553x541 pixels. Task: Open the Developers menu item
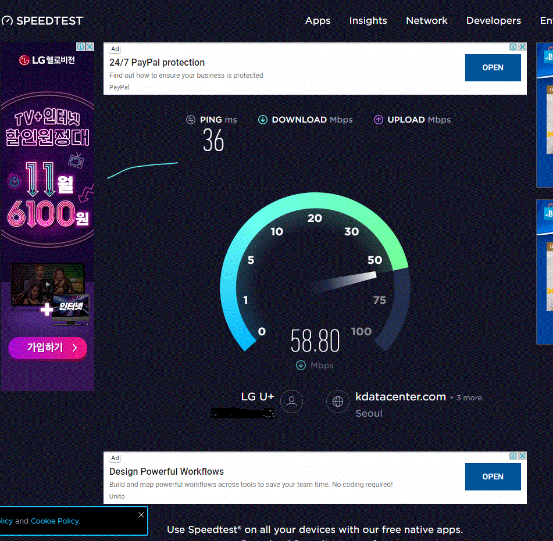coord(494,21)
